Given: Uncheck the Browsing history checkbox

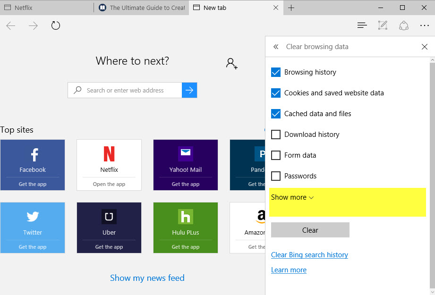Looking at the screenshot, I should pyautogui.click(x=276, y=72).
